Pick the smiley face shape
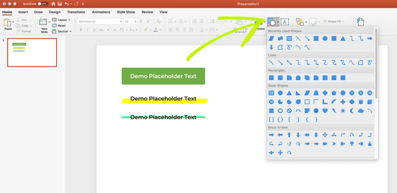Screen dimensions: 397x193 [x=316, y=111]
